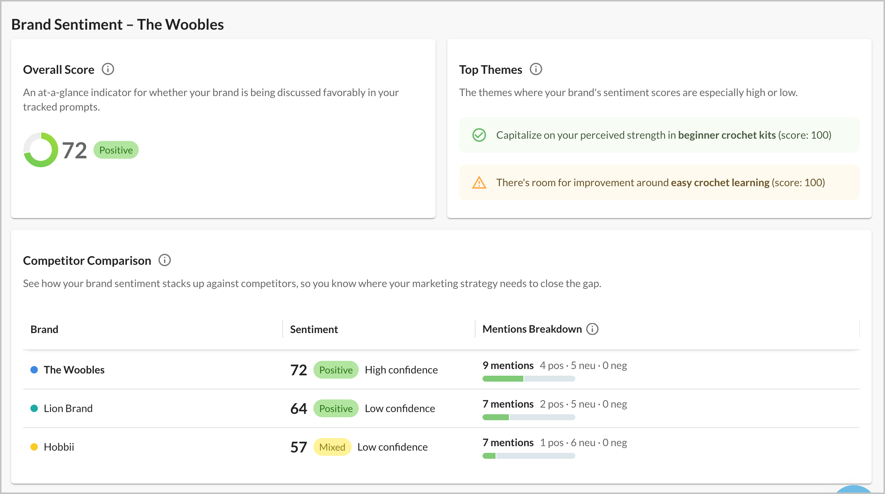Click the blue dot beside The Woobles
Image resolution: width=885 pixels, height=494 pixels.
(34, 370)
